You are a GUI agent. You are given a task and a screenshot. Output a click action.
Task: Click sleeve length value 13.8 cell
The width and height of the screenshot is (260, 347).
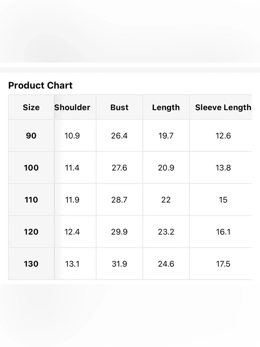[x=223, y=168]
